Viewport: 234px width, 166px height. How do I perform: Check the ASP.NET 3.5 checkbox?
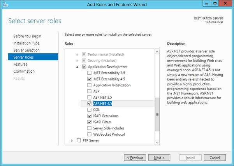pos(89,97)
